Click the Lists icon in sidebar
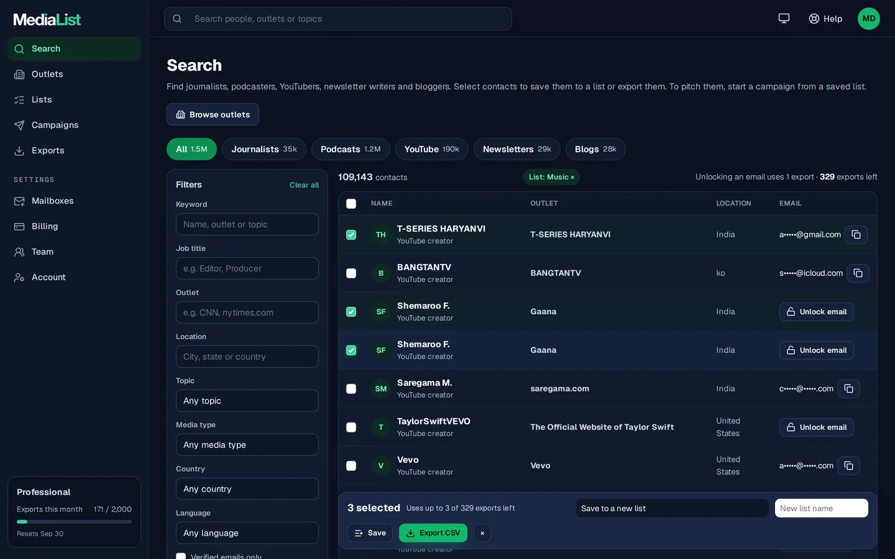 [x=19, y=100]
